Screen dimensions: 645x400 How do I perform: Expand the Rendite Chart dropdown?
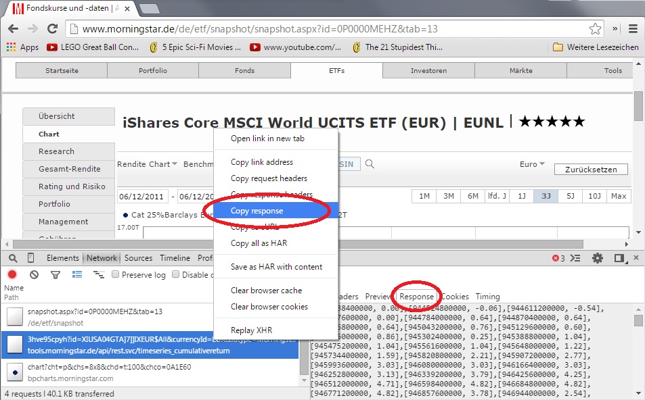click(148, 164)
